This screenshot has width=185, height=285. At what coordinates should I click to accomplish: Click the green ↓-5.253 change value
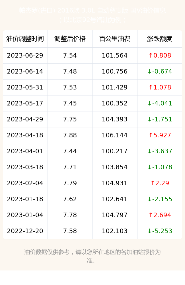click(160, 231)
